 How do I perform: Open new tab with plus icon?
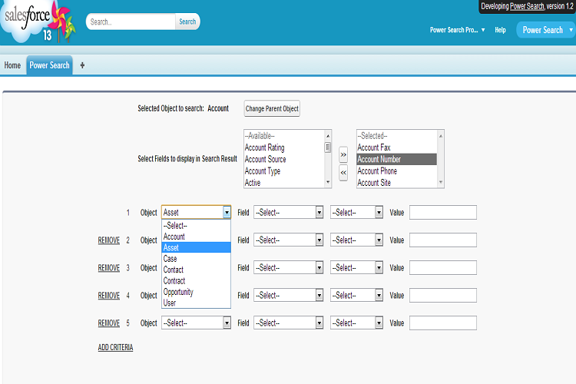[x=82, y=65]
